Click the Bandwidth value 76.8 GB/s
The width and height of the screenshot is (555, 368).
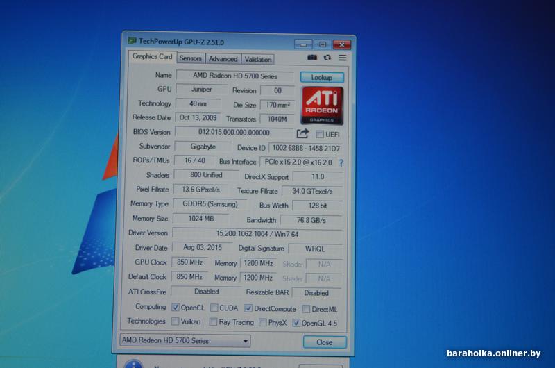click(311, 220)
